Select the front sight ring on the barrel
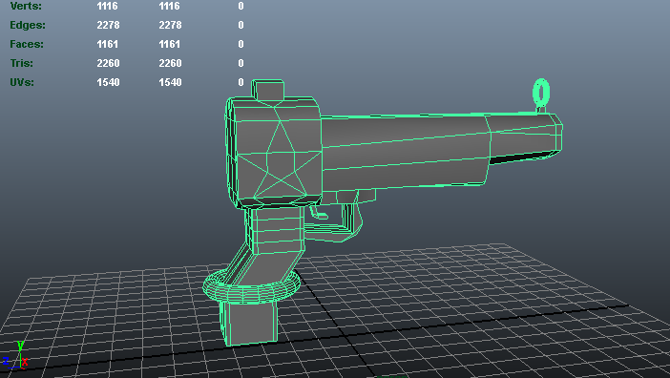 point(541,93)
